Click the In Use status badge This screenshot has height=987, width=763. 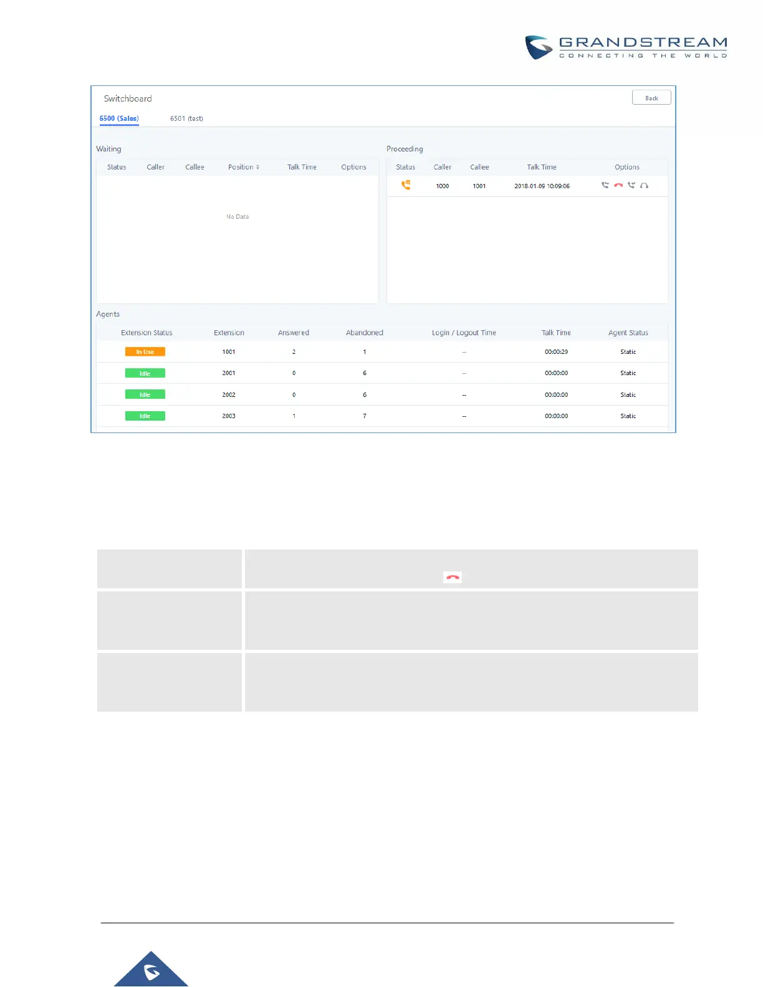click(145, 352)
